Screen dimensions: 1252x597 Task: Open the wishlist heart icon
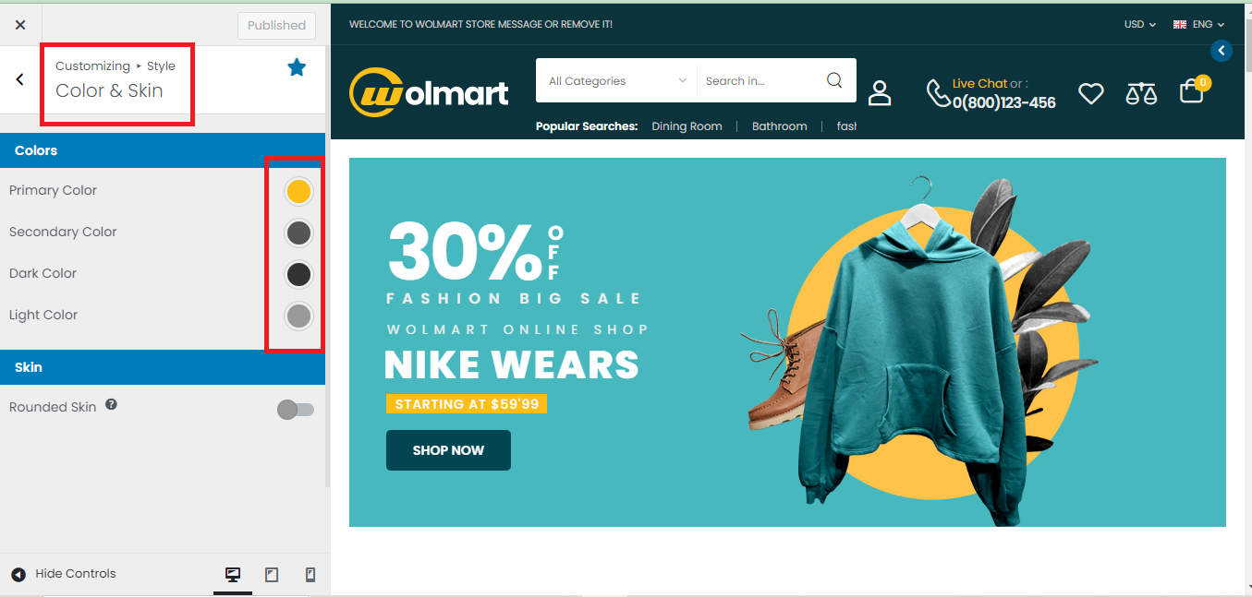[1091, 93]
